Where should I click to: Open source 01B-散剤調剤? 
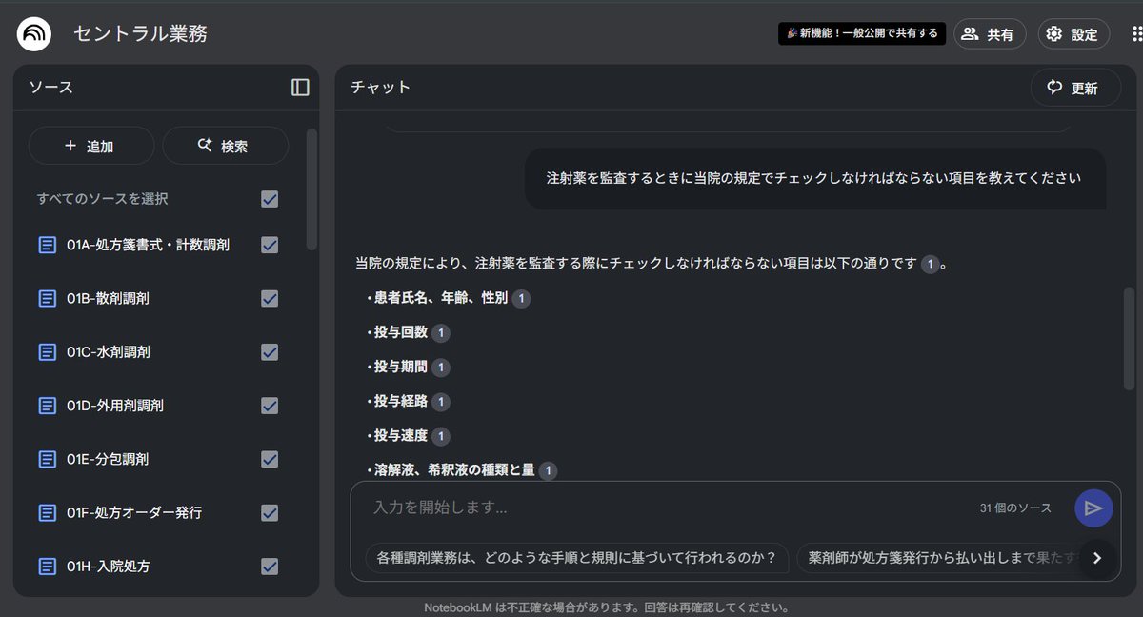coord(108,298)
